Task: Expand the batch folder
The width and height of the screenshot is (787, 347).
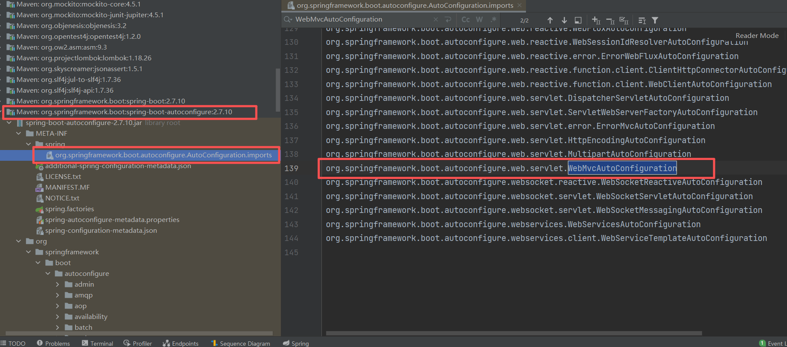Action: 58,328
